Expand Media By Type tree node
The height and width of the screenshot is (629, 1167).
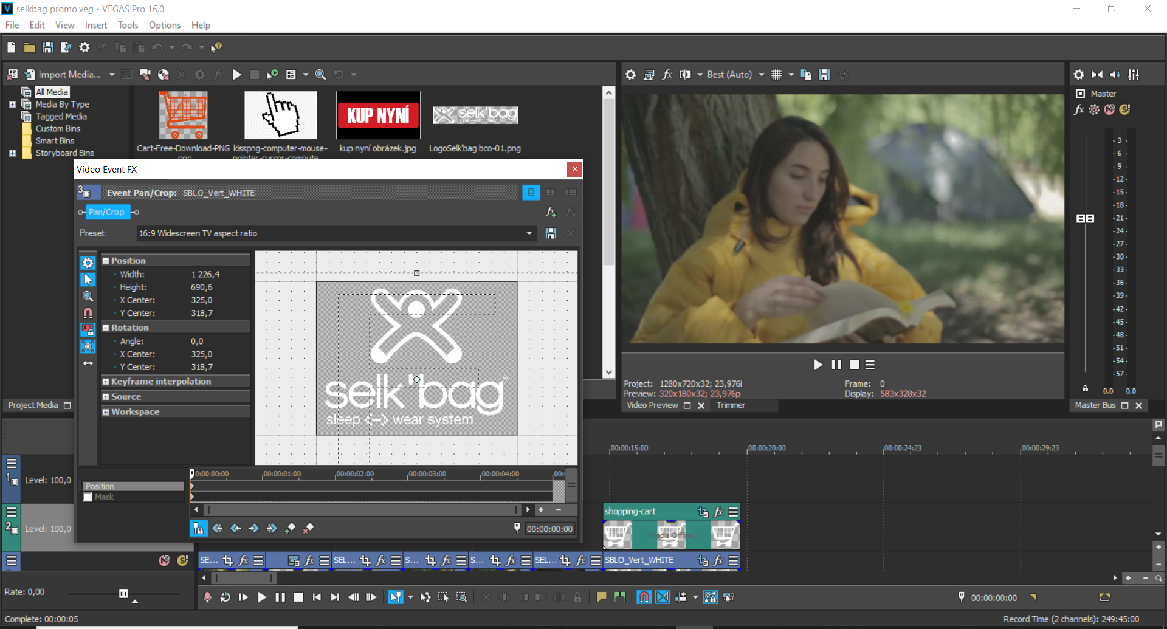point(12,105)
